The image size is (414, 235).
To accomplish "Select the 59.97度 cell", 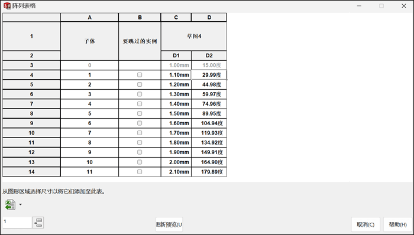I will coord(209,94).
